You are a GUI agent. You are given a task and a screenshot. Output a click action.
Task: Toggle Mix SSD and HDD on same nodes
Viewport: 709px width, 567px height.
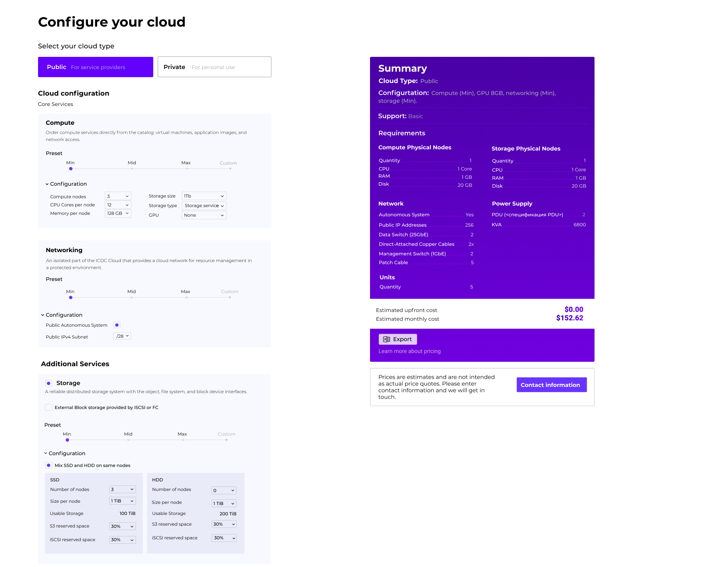(48, 465)
